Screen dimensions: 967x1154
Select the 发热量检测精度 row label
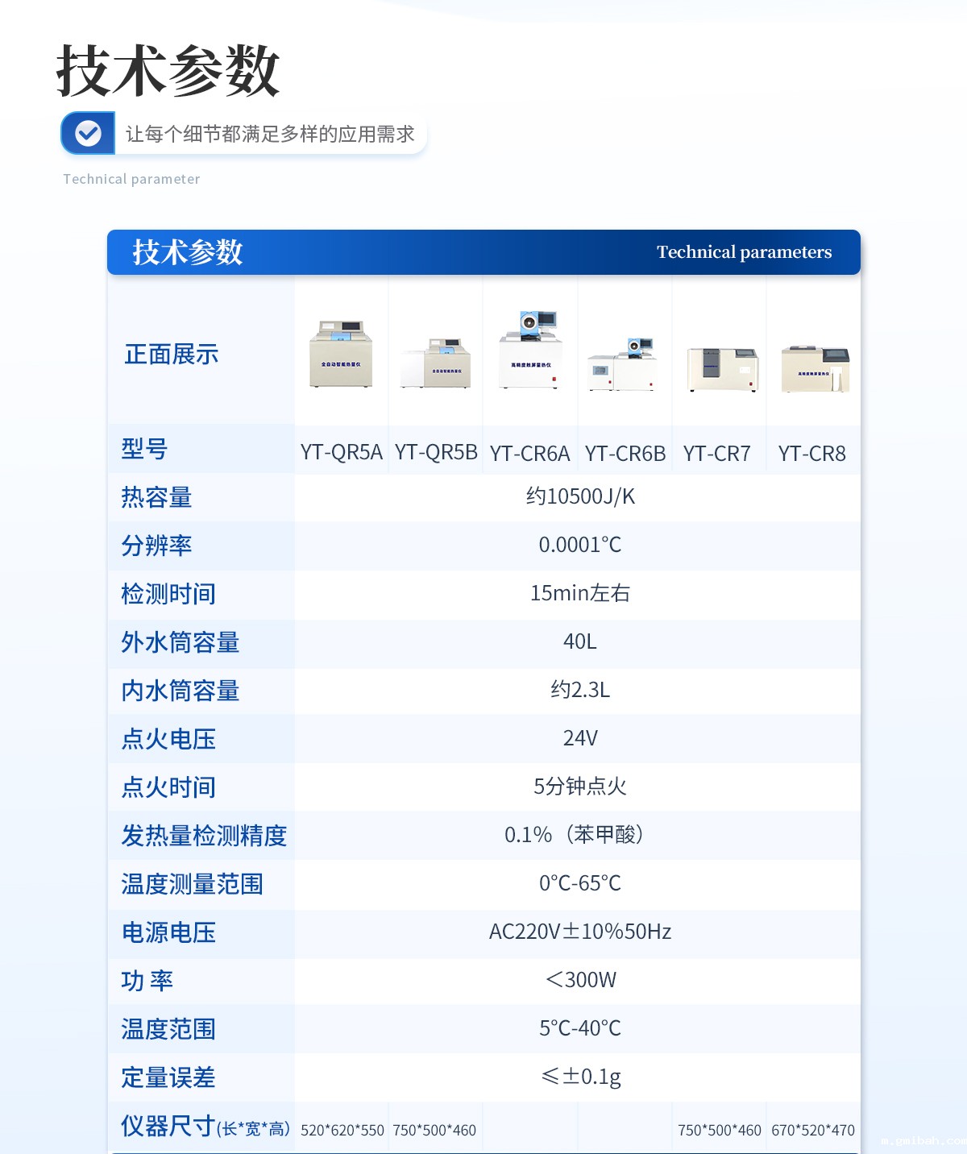click(x=204, y=836)
